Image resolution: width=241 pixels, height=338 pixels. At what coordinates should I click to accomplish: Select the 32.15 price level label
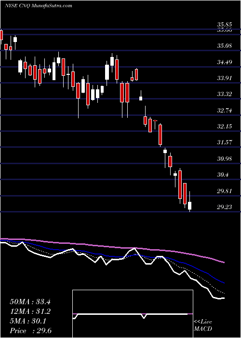click(x=225, y=127)
